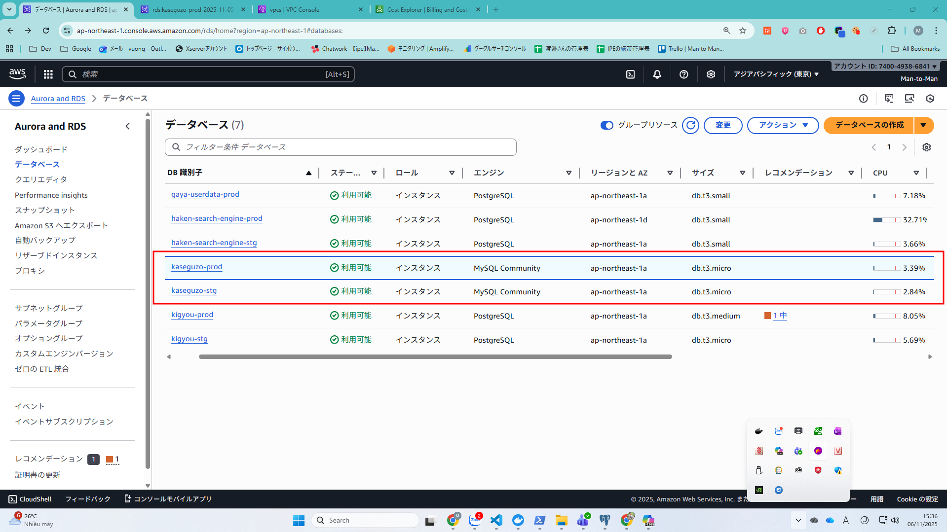
Task: Open スナップショット in the sidebar
Action: (45, 210)
